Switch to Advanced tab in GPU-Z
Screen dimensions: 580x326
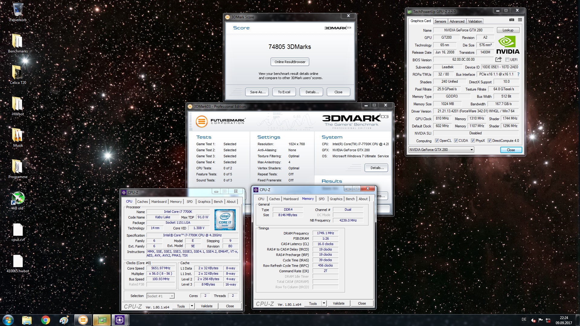[x=457, y=21]
